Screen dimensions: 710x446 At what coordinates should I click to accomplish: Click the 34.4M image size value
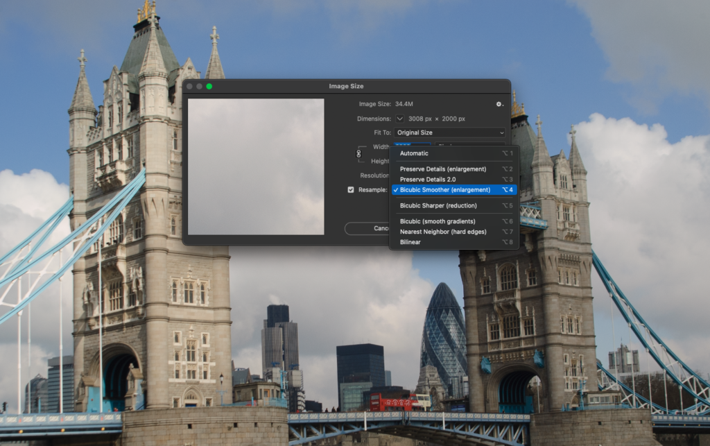pos(404,104)
